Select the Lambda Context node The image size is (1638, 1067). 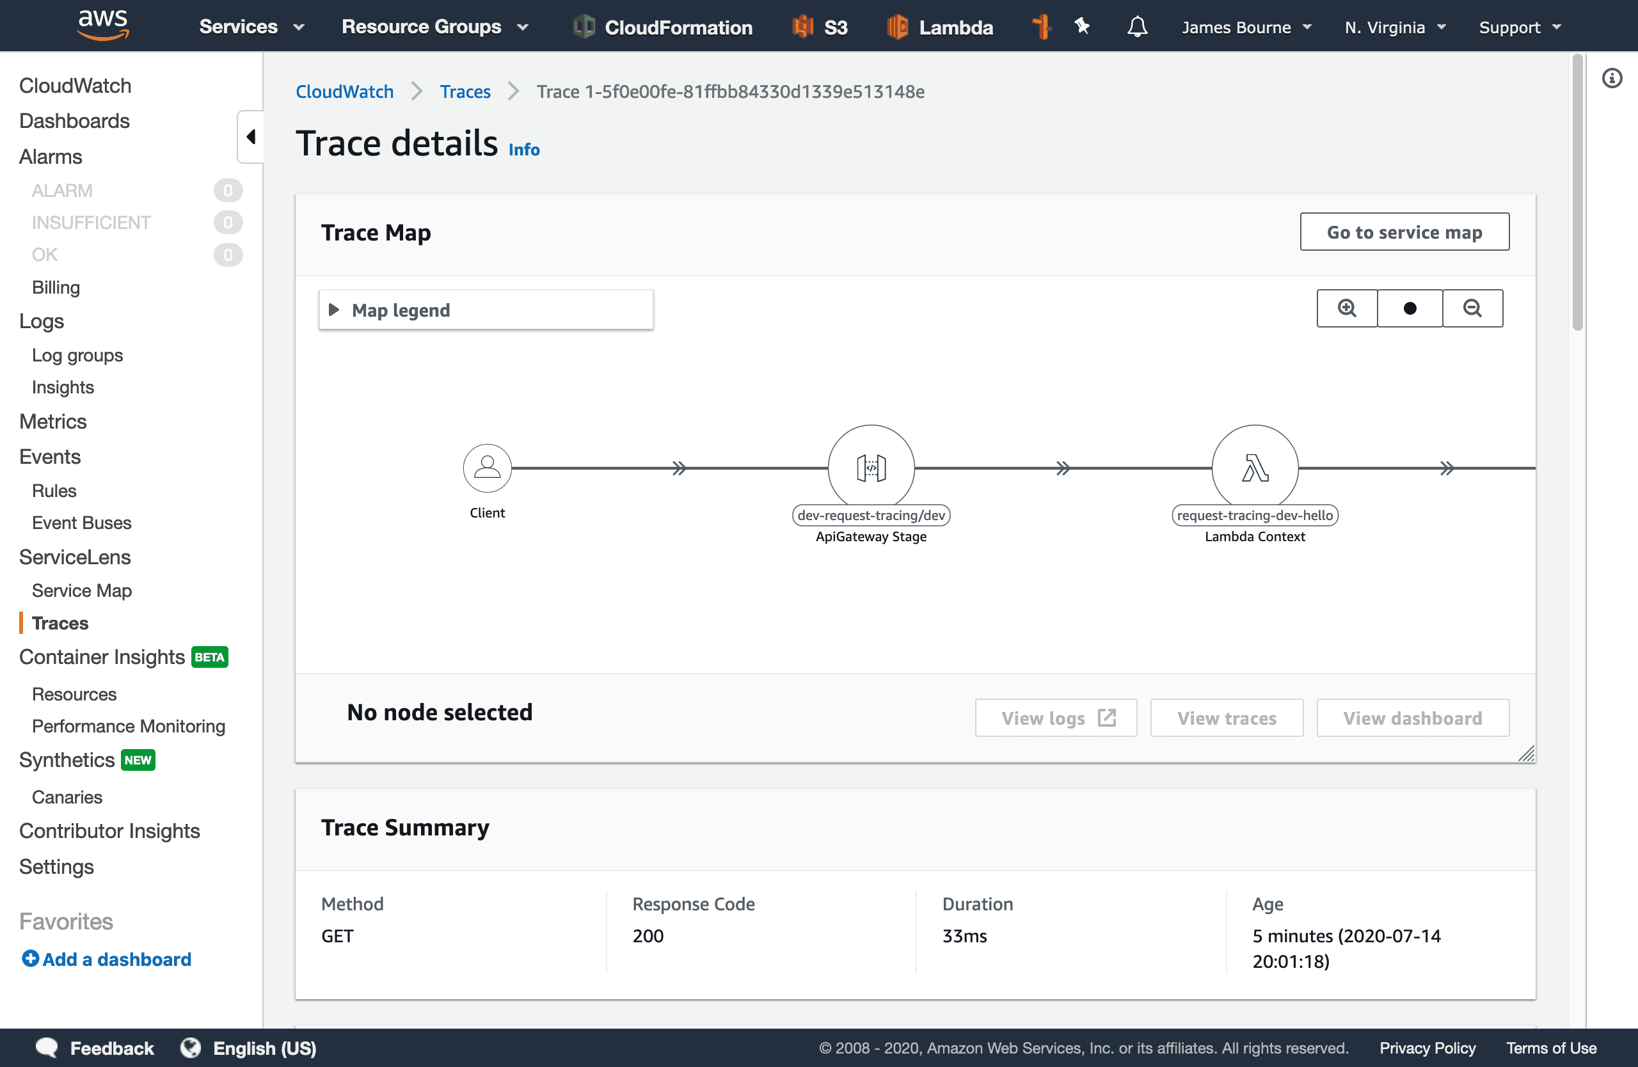tap(1255, 468)
